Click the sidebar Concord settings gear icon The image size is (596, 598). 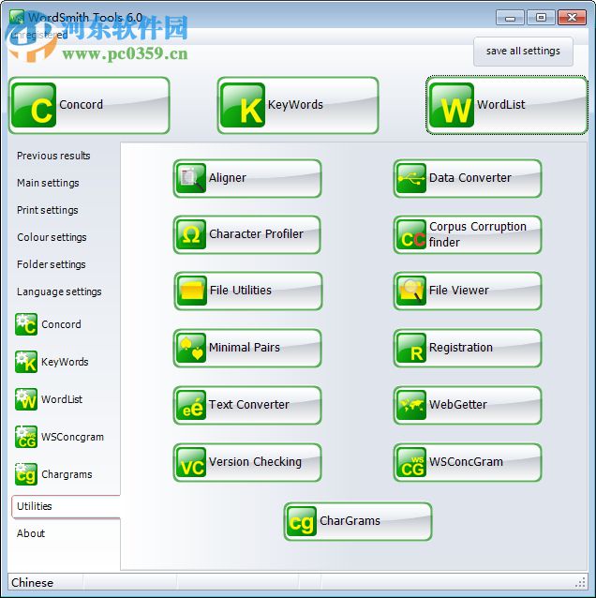tap(26, 324)
